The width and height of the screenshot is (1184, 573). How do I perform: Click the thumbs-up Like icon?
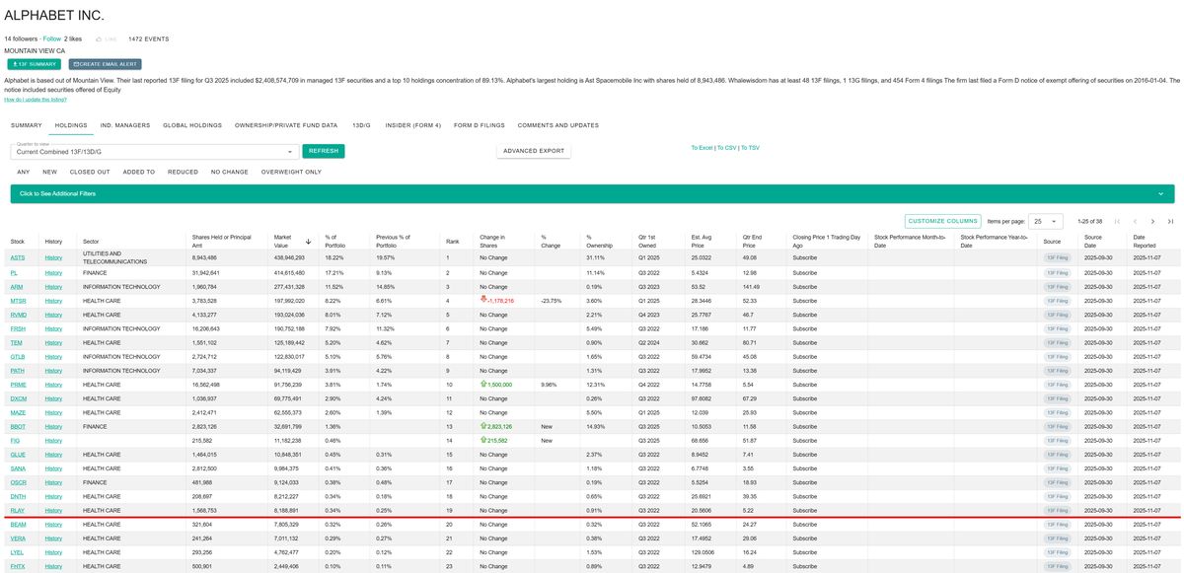click(99, 39)
